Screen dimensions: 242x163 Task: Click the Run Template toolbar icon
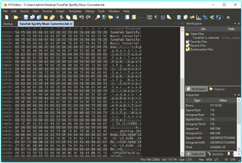pyautogui.click(x=134, y=17)
